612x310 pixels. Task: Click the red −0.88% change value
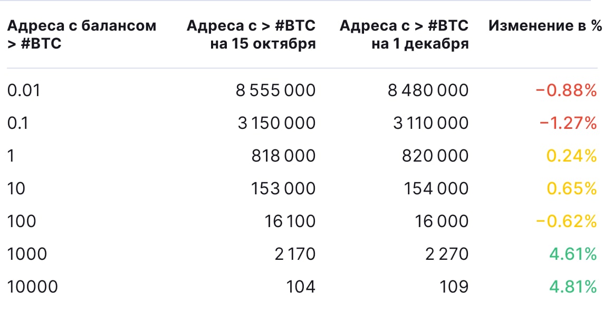point(566,90)
